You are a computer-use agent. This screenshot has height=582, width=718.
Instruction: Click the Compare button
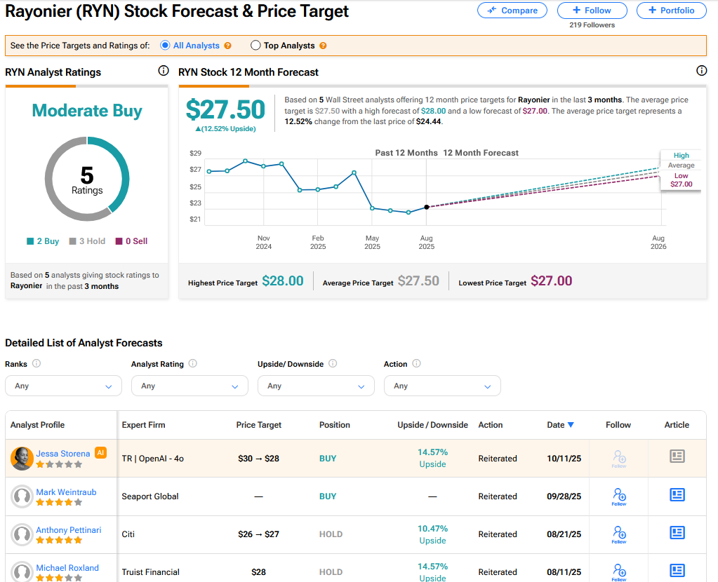pyautogui.click(x=512, y=11)
